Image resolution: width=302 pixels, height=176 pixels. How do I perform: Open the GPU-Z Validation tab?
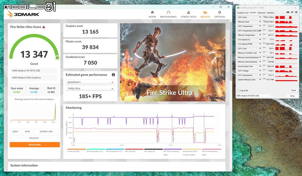point(270,13)
